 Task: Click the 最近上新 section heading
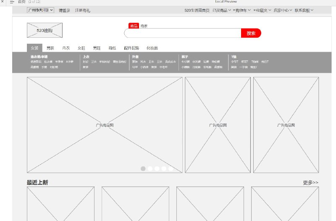point(37,182)
